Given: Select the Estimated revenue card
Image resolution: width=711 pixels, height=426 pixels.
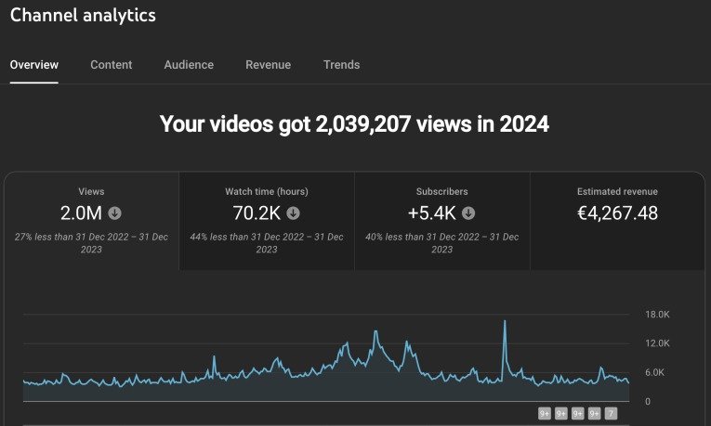Looking at the screenshot, I should [x=616, y=221].
